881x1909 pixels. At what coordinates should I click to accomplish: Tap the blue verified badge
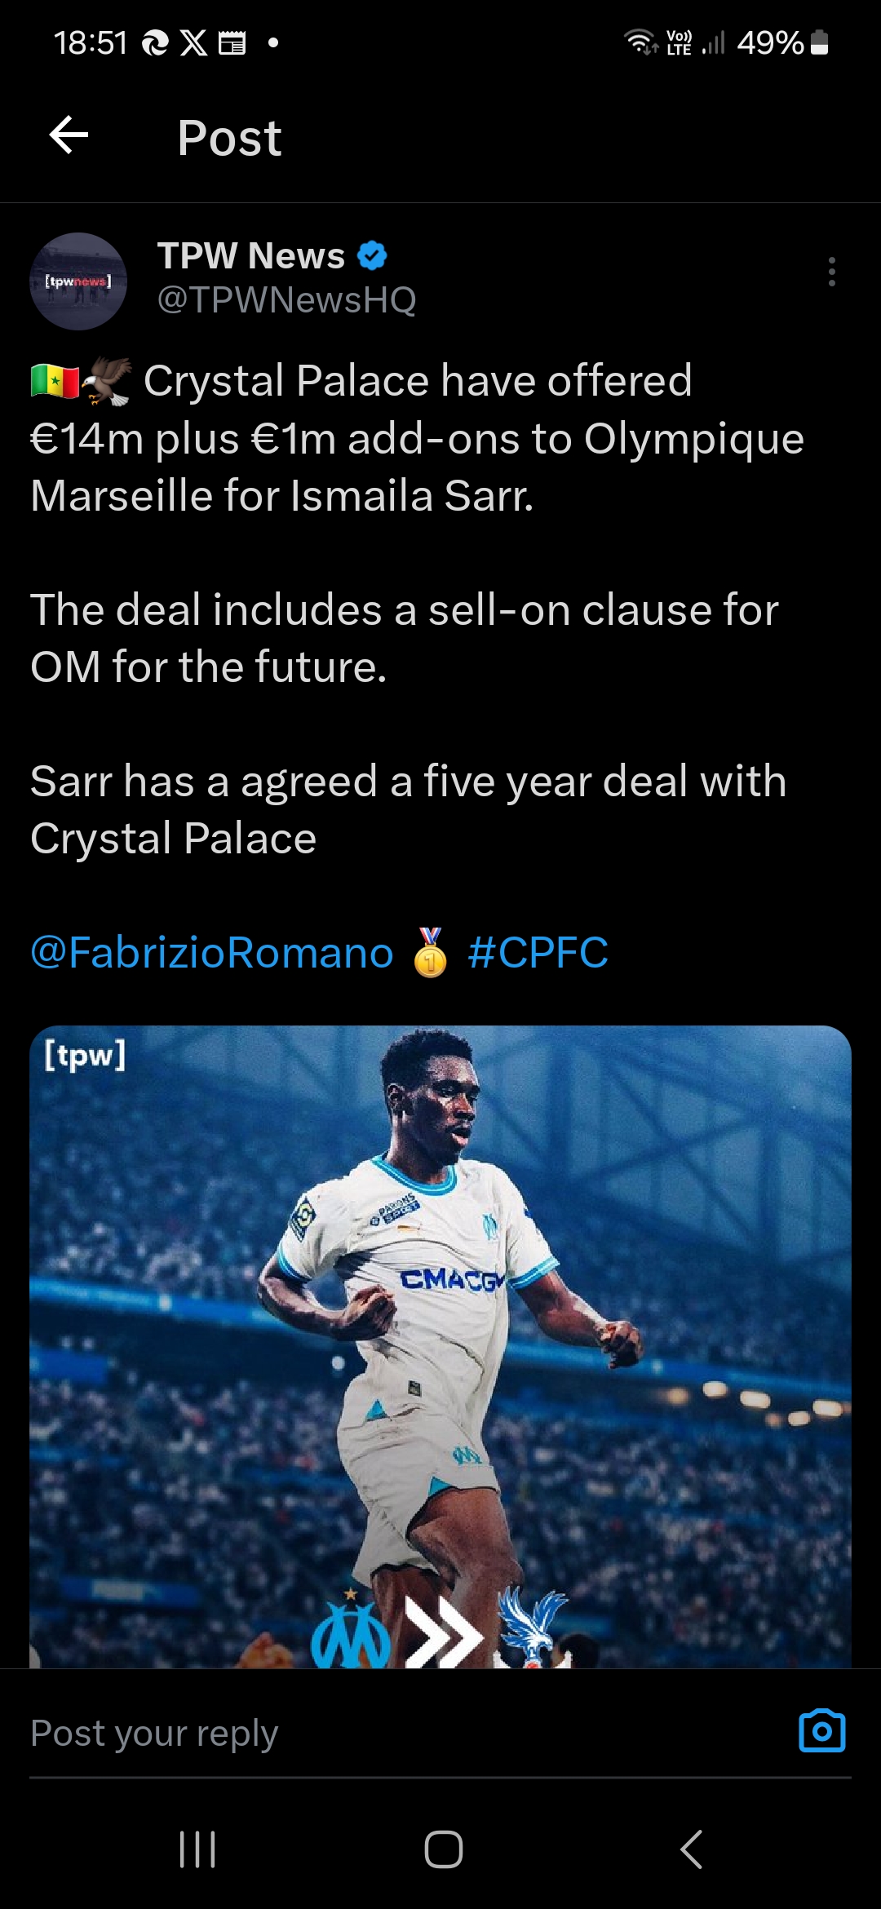[373, 256]
